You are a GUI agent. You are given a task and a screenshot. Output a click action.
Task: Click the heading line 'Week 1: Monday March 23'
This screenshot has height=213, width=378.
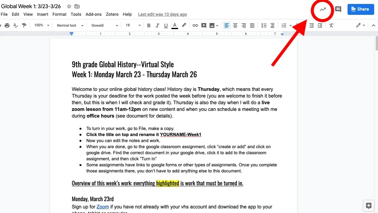[134, 75]
